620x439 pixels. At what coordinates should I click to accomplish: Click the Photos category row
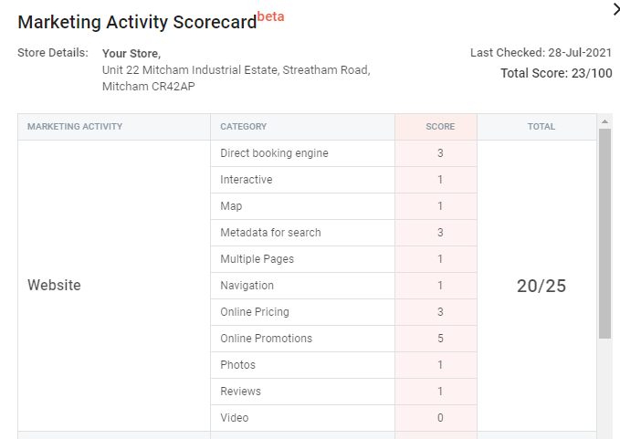[343, 365]
